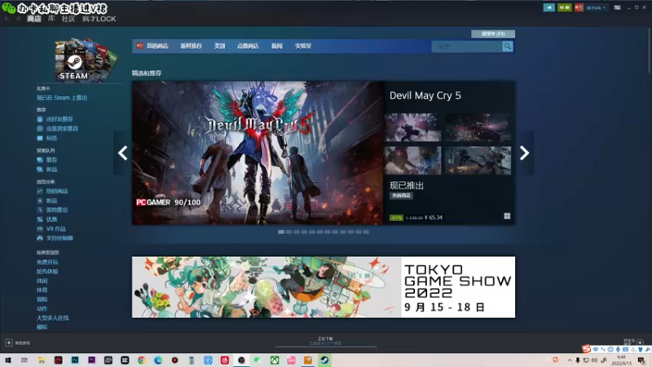Open the 实验室 labs menu item
Screen dimensions: 652x367
[303, 46]
